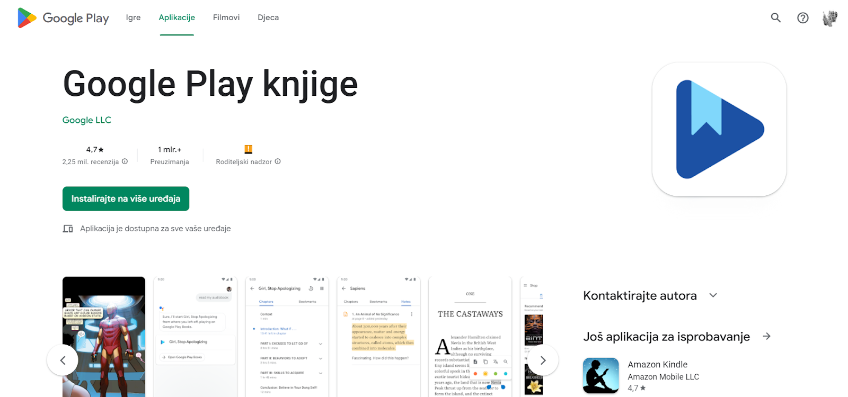Open the Girl, Stop Apologizing chapters screenshot
The height and width of the screenshot is (397, 848).
(x=287, y=337)
